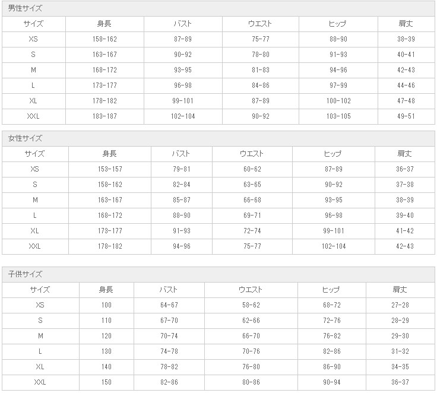Image resolution: width=437 pixels, height=393 pixels.
Task: Click the 女性サイズ section header
Action: (25, 138)
